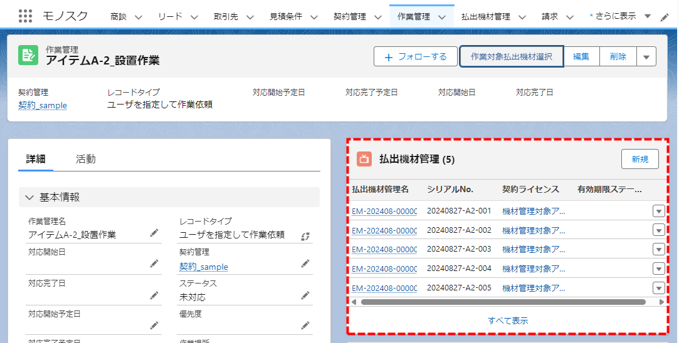679x343 pixels.
Task: Open row menu for serial 20240827-A2-003
Action: pyautogui.click(x=658, y=249)
